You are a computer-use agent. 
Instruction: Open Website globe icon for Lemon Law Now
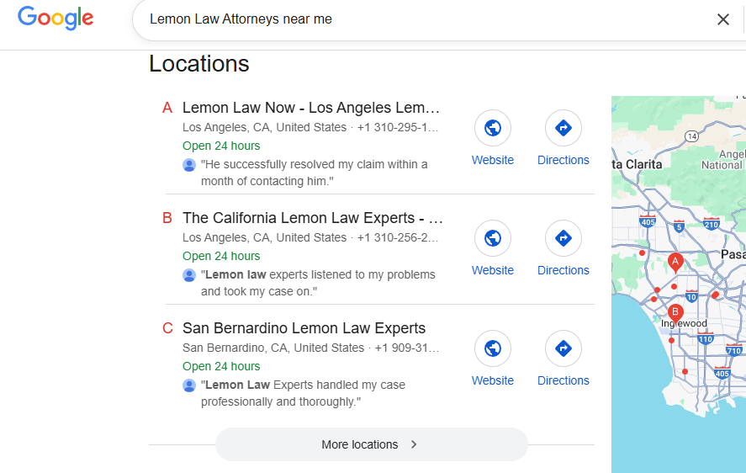[x=493, y=129]
